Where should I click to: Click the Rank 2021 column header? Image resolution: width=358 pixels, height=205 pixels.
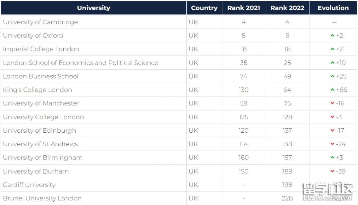point(243,8)
